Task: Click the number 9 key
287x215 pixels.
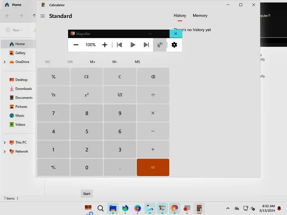Action: point(120,113)
